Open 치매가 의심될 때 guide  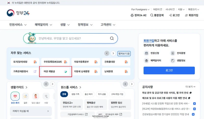(x=31, y=111)
